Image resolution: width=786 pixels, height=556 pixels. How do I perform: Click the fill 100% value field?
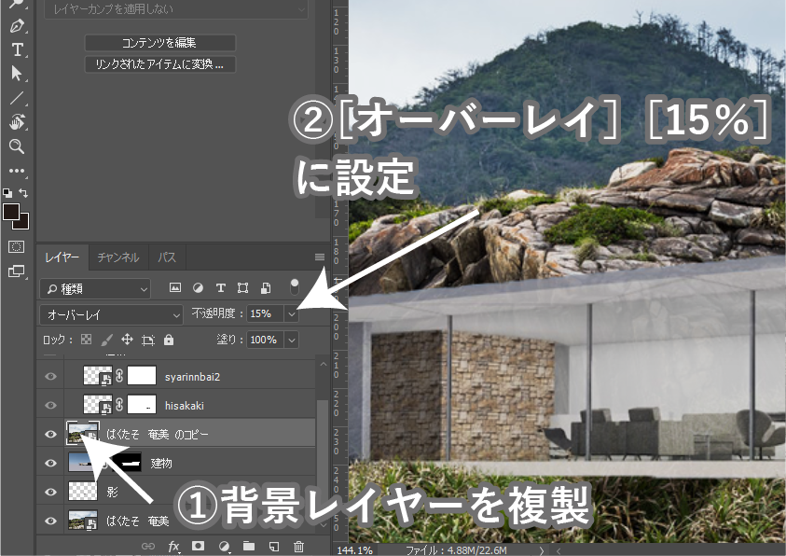pyautogui.click(x=265, y=340)
